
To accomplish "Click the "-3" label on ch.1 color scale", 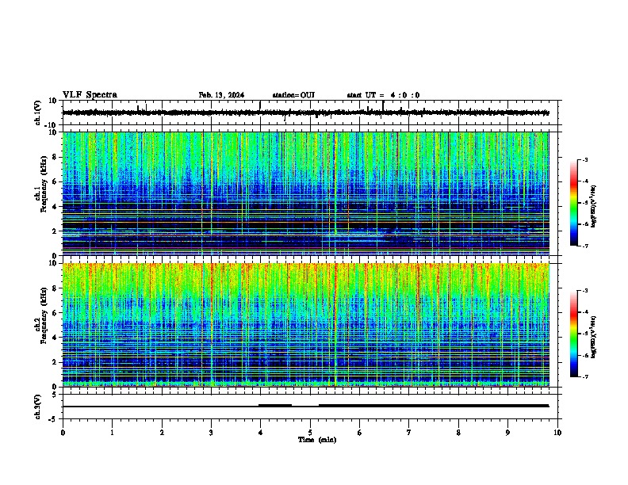I will point(584,159).
